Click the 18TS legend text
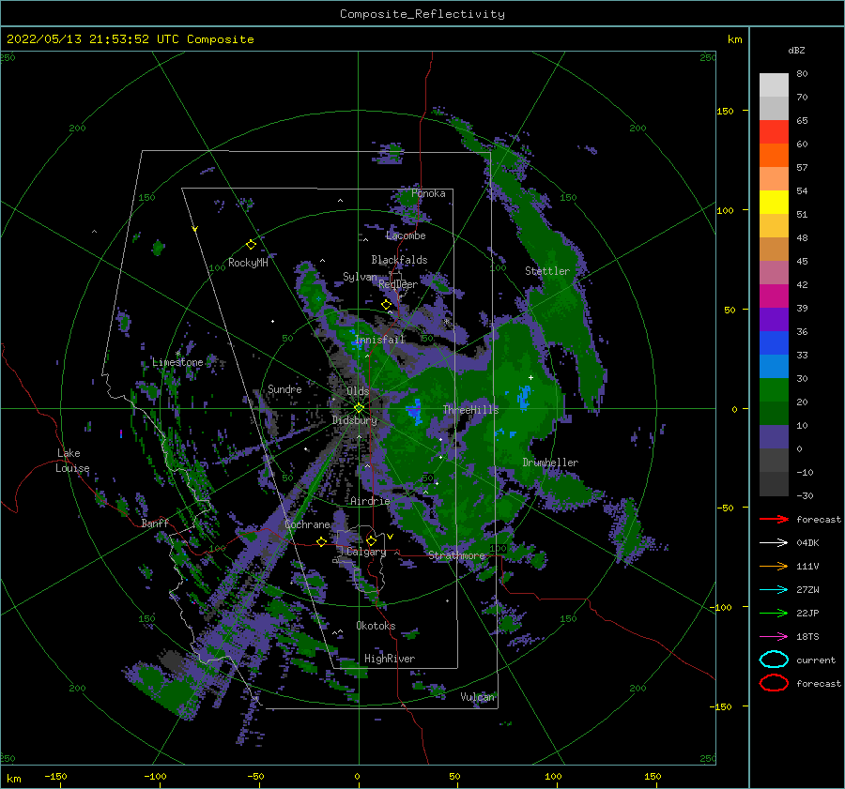 click(x=807, y=637)
